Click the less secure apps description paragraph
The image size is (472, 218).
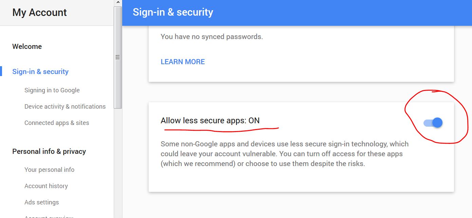[x=285, y=154]
